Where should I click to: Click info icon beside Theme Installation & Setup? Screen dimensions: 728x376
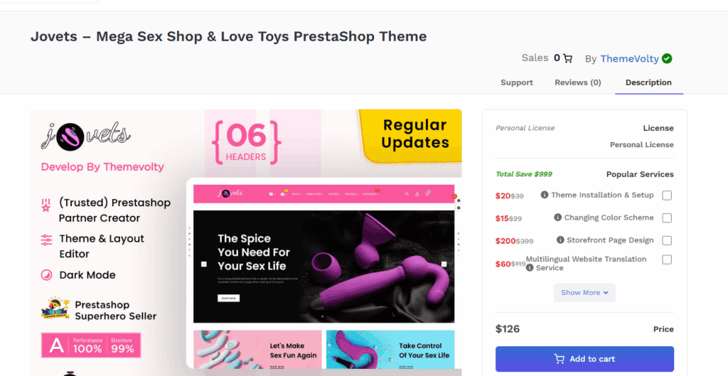pos(545,195)
